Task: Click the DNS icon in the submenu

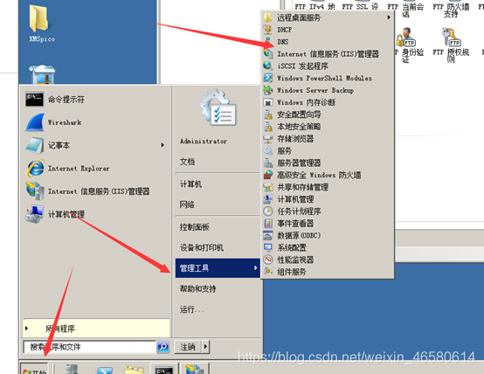Action: click(267, 42)
